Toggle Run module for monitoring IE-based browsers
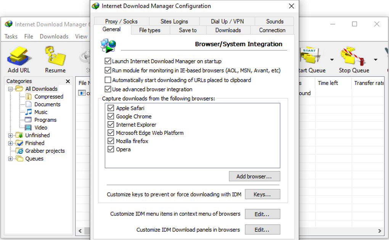 pos(108,70)
